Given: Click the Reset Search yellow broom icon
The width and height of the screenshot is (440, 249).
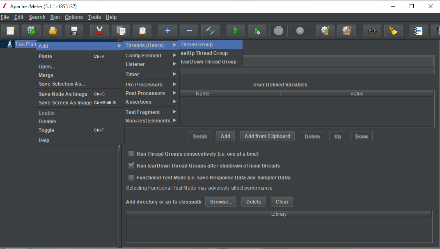Looking at the screenshot, I should 394,31.
